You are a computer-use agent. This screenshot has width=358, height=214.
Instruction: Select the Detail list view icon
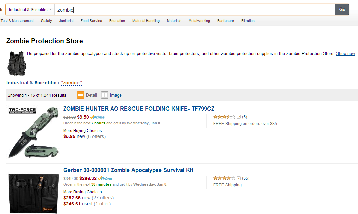(80, 95)
